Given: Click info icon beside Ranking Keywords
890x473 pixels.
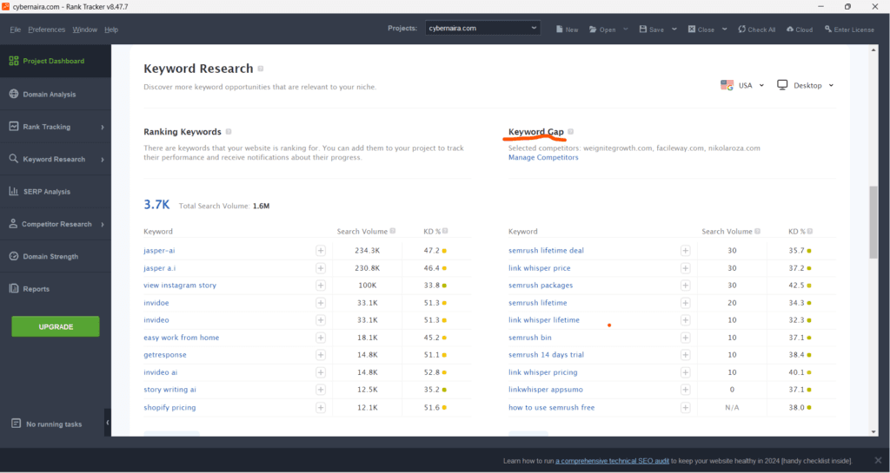Looking at the screenshot, I should [229, 131].
